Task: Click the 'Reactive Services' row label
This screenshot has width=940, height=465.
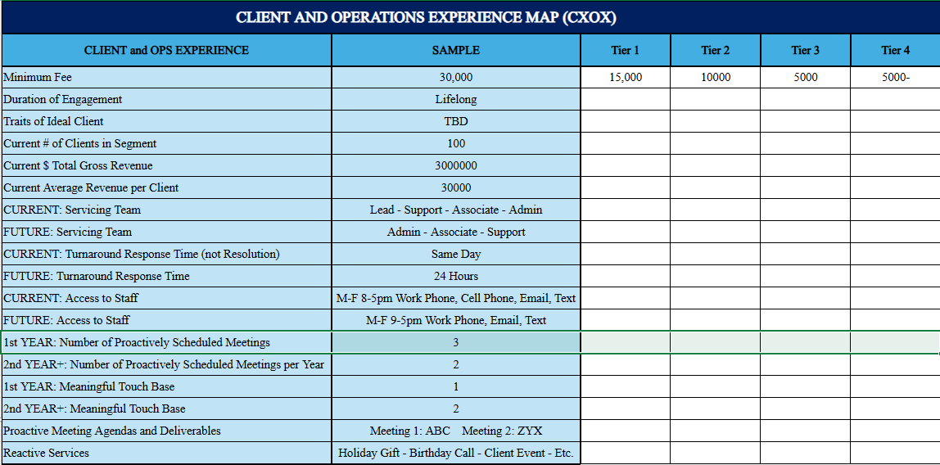Action: point(167,454)
